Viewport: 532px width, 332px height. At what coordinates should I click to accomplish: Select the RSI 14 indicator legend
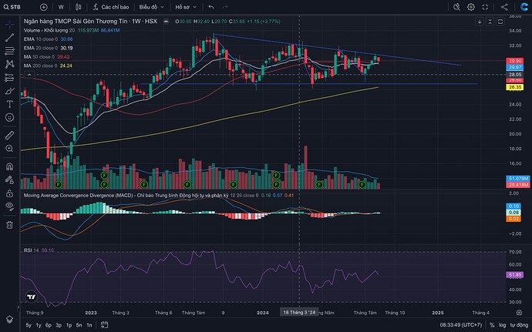(31, 250)
